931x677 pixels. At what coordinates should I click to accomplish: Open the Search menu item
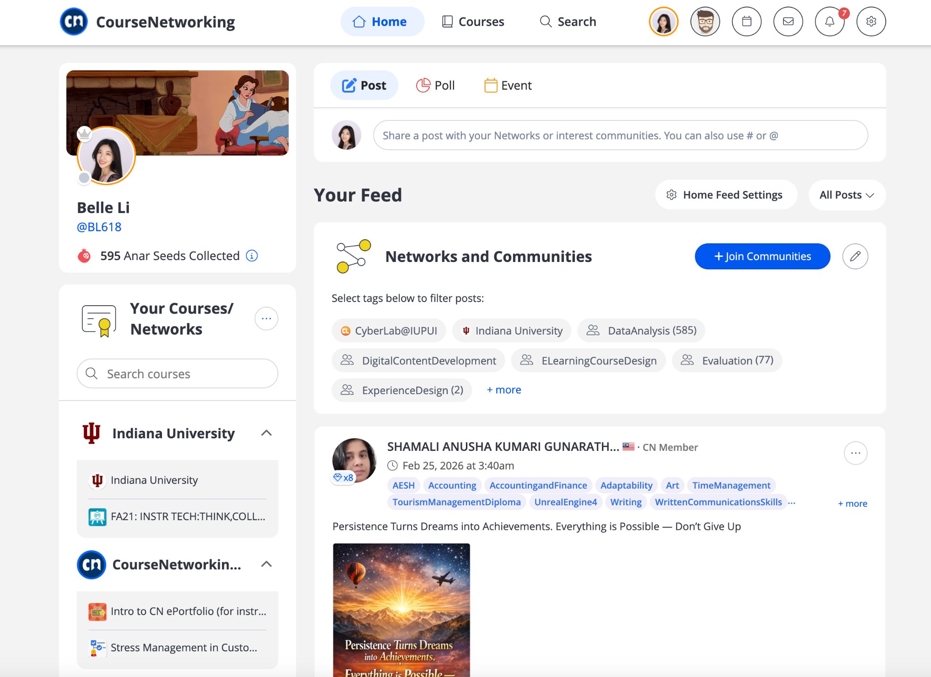(568, 21)
